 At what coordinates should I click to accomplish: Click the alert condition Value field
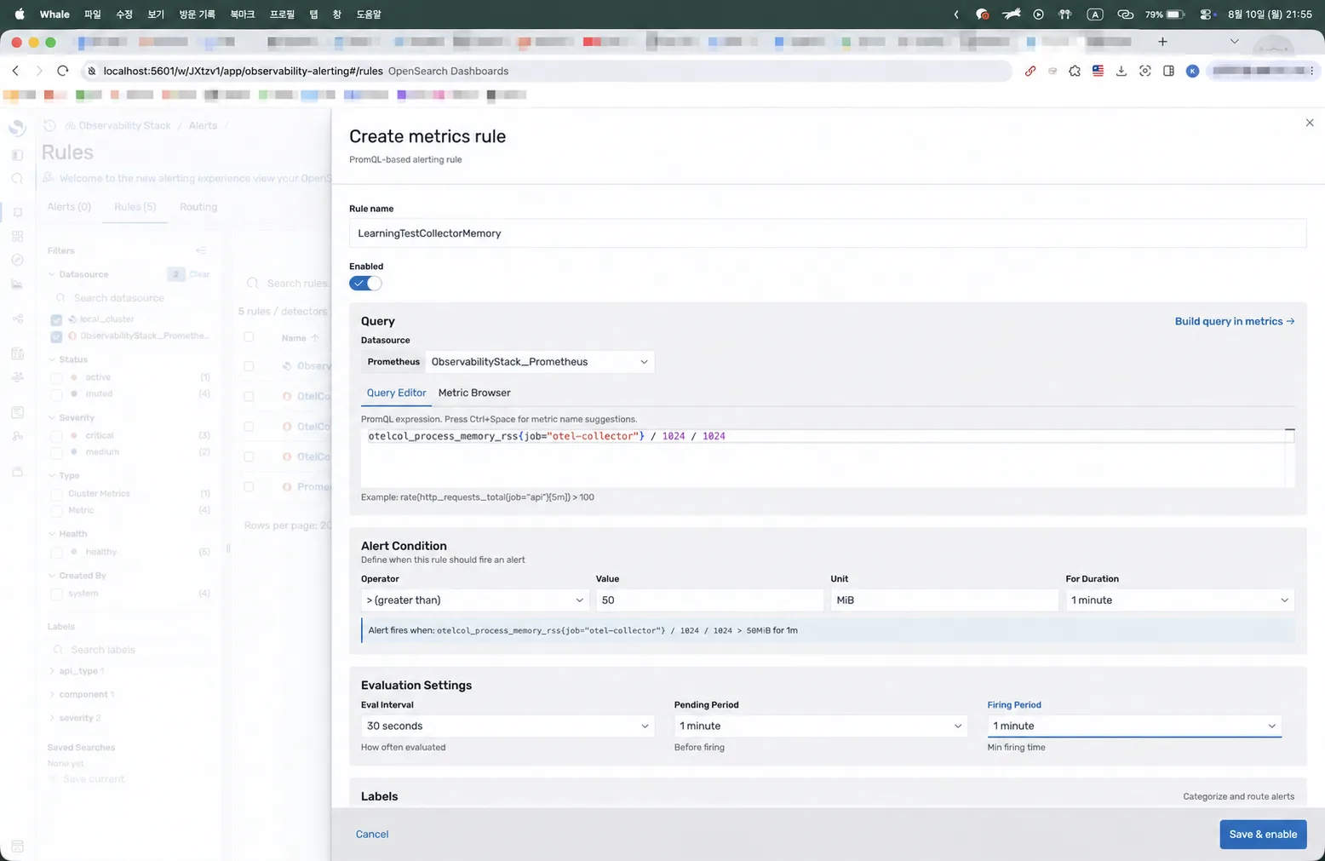710,600
